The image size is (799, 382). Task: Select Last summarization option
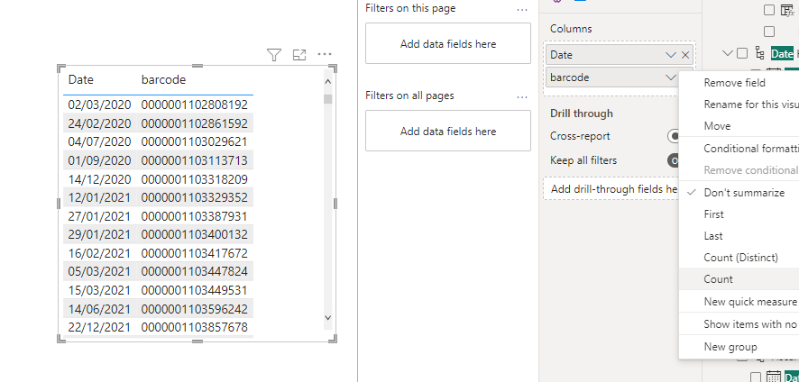[x=739, y=236]
